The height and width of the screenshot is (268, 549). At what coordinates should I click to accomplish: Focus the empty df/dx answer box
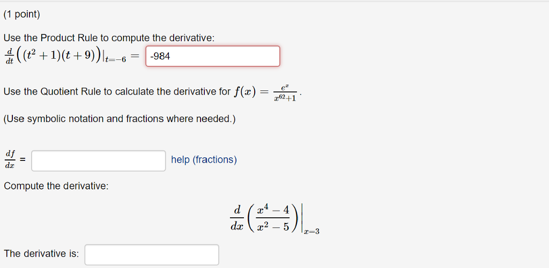point(98,160)
